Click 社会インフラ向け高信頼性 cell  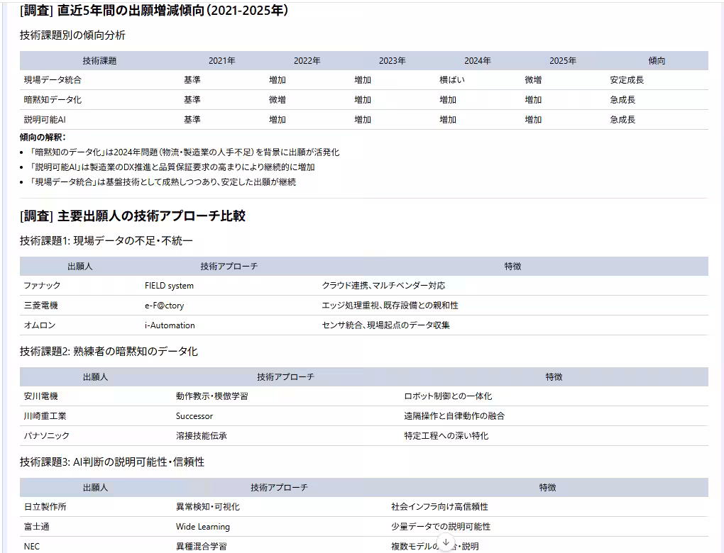pyautogui.click(x=439, y=507)
